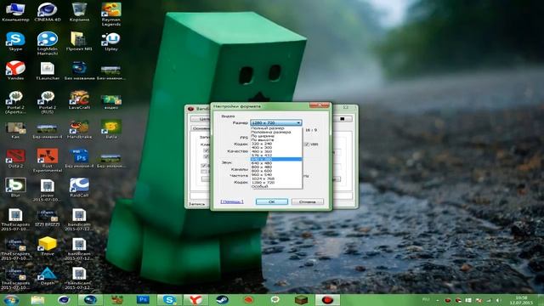Choose 1280 x 720 in the size list
This screenshot has width=544, height=306.
pos(276,182)
